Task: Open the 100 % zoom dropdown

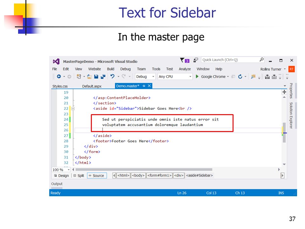Action: [61, 170]
